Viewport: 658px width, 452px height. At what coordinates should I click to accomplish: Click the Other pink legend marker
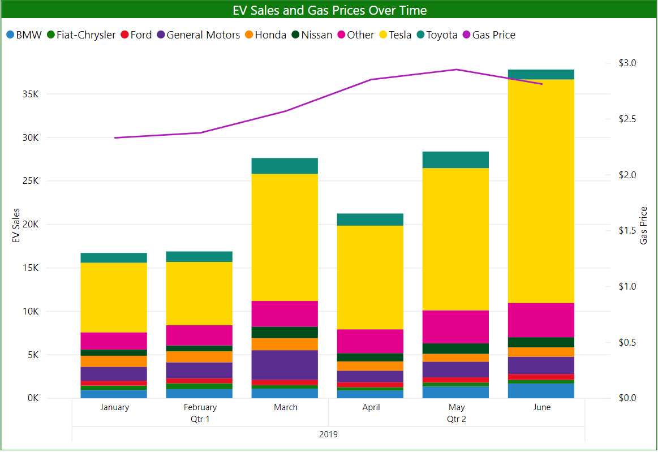pos(342,35)
